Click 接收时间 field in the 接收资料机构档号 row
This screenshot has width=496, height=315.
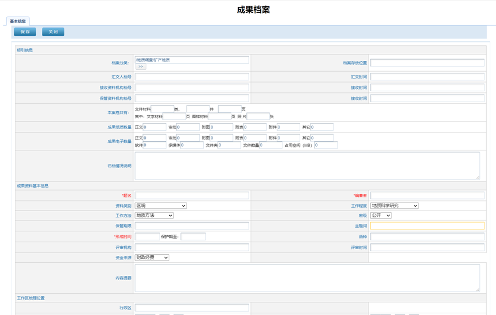427,87
